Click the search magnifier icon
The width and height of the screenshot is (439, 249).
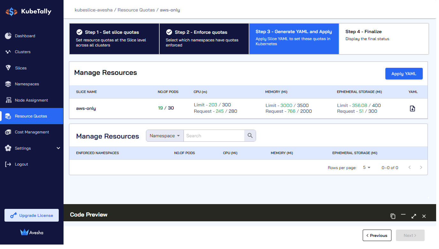250,136
